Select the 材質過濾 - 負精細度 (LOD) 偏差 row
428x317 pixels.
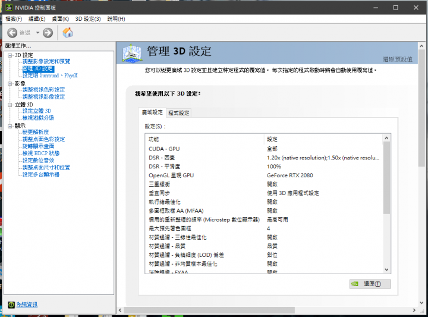(x=264, y=255)
